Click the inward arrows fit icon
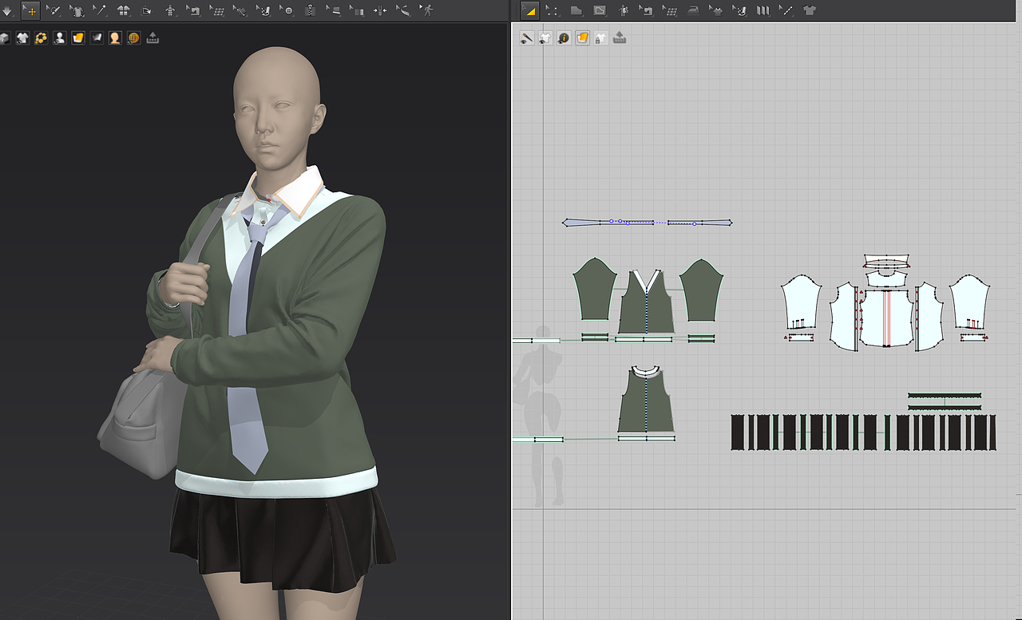Viewport: 1022px width, 620px height. pyautogui.click(x=380, y=10)
